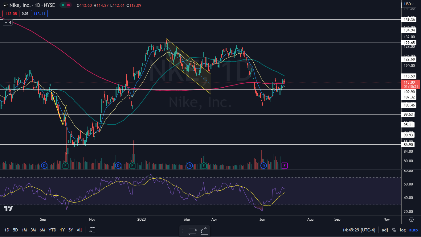Click the pink approximate data icon

(x=69, y=5)
